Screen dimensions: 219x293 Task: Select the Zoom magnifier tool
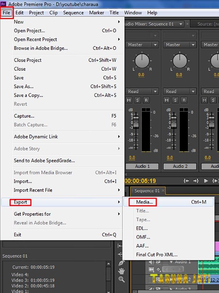pos(122,280)
